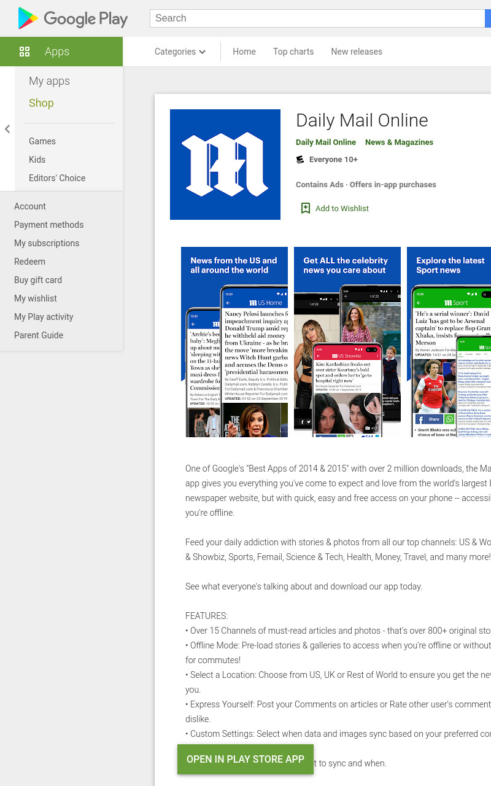Click the Everyone 10+ rating badge icon
The height and width of the screenshot is (786, 491).
pyautogui.click(x=300, y=160)
